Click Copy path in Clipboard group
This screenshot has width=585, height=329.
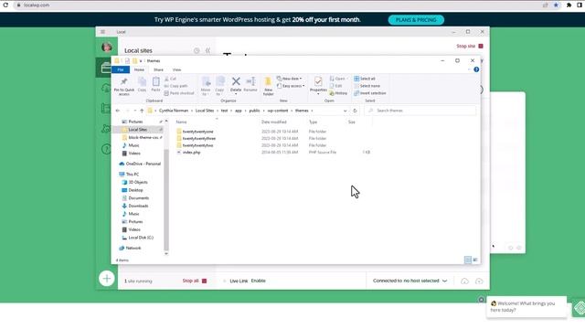coord(175,86)
